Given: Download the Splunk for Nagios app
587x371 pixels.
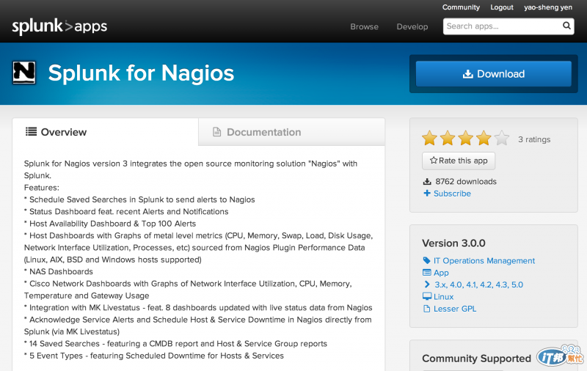Looking at the screenshot, I should 493,73.
